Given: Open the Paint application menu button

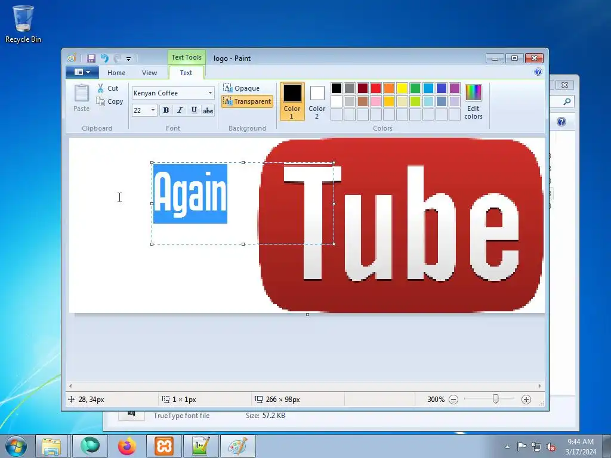Looking at the screenshot, I should [x=82, y=72].
